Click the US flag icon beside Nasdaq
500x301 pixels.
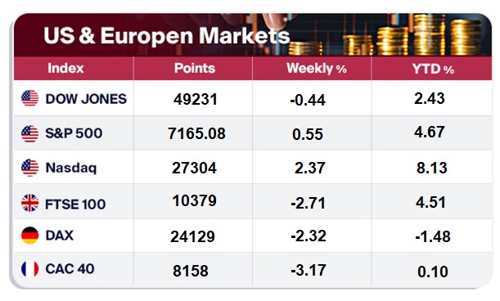tap(29, 168)
